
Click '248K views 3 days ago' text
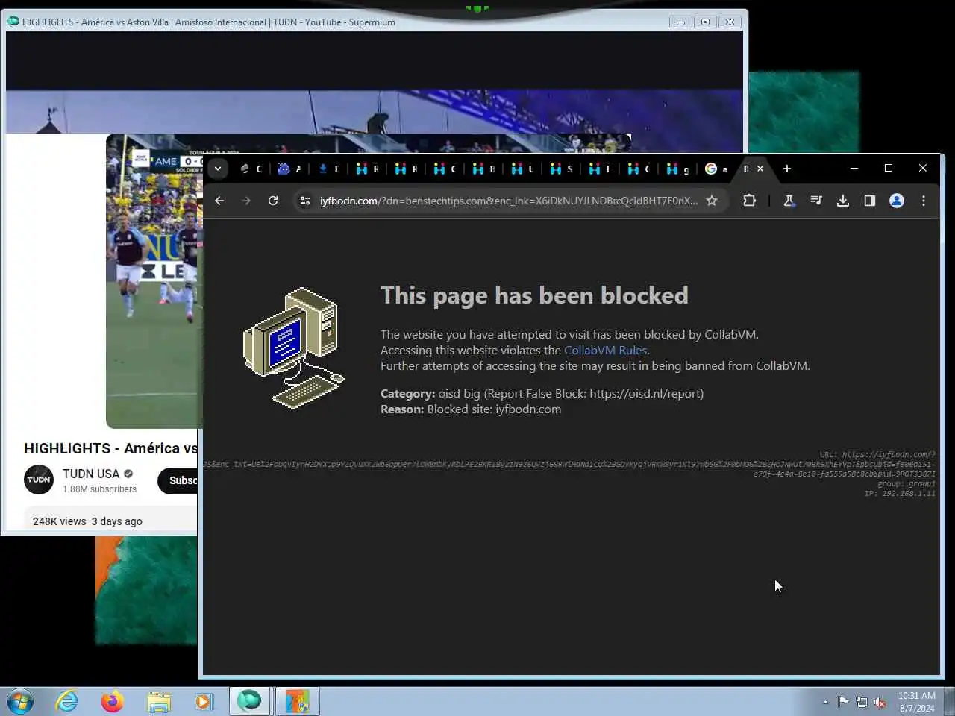87,521
